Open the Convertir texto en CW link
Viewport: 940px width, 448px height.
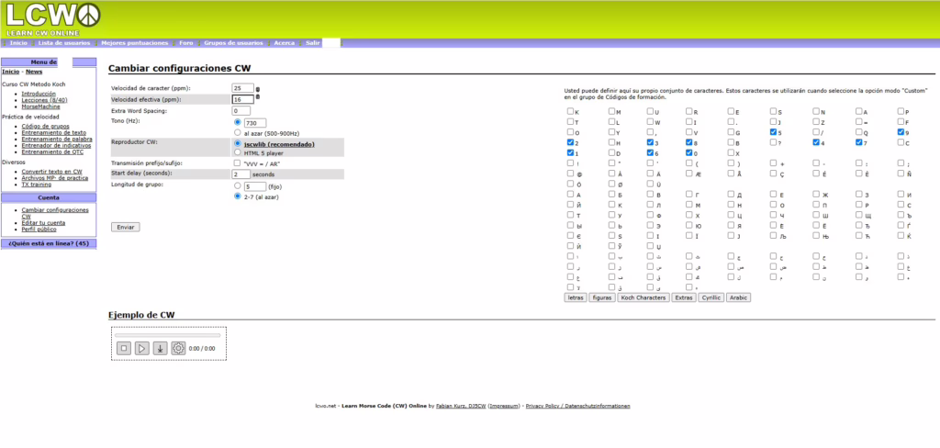51,172
